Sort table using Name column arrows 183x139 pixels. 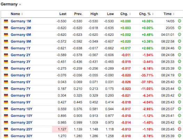coord(22,14)
